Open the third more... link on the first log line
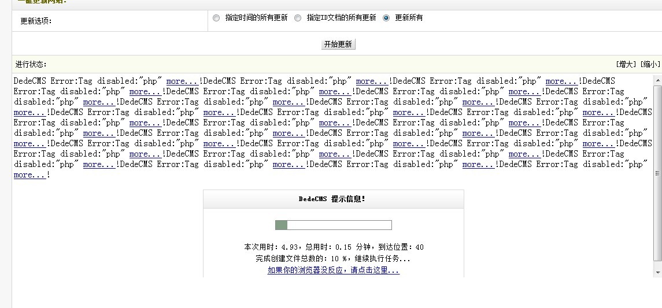Viewport: 662px width, 308px height. tap(561, 81)
